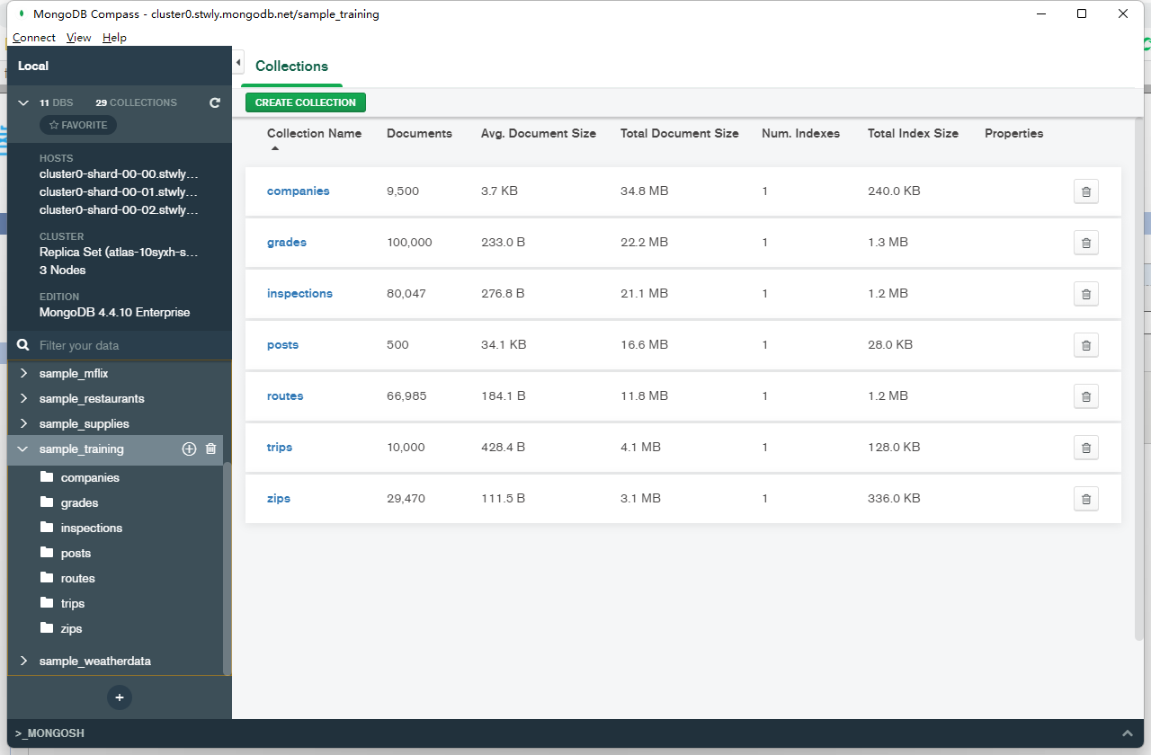Open the zips collection link in table
1151x755 pixels.
279,499
